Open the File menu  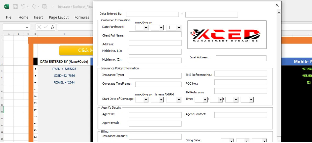8,17
